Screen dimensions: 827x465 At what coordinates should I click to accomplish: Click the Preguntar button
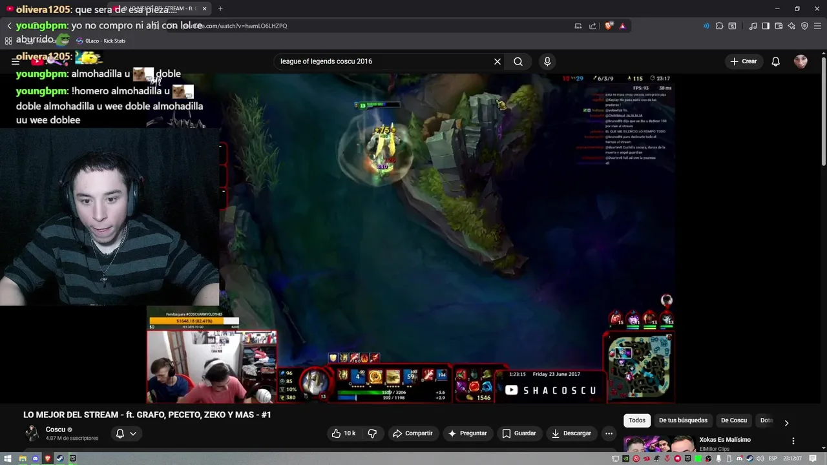click(467, 433)
